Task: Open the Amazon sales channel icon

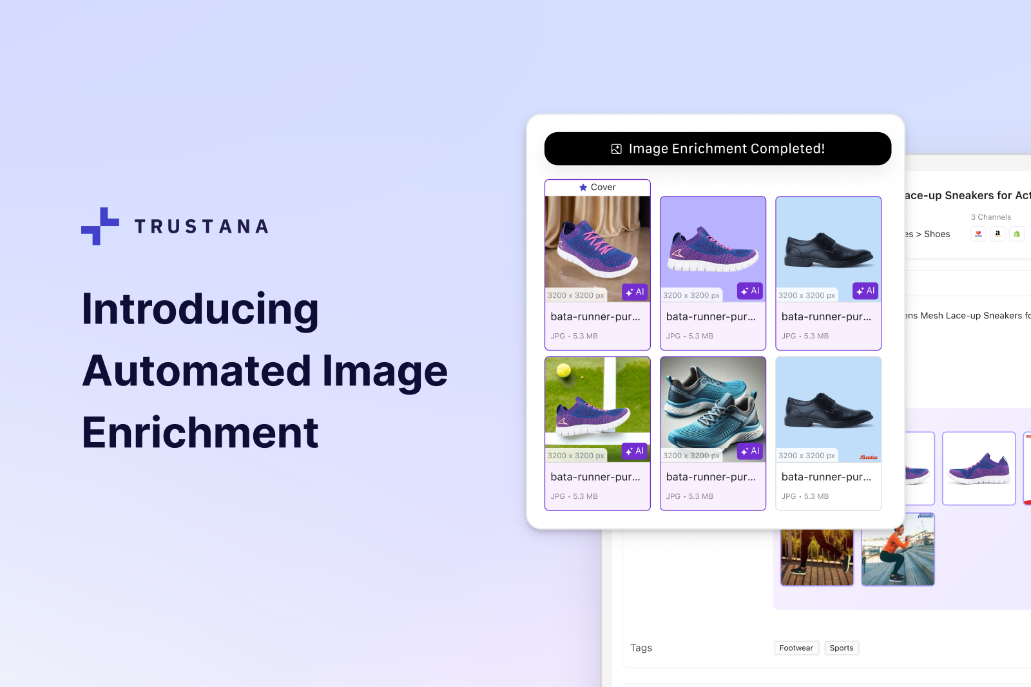Action: click(x=997, y=234)
